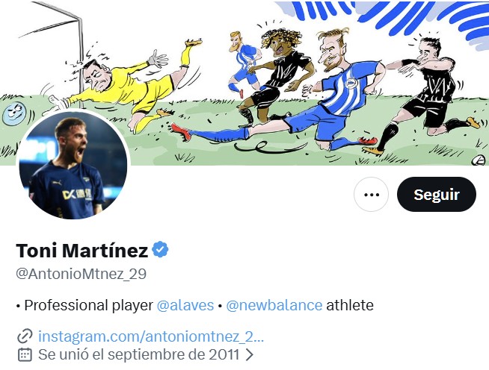Click the 'Se unió el septiembre de 2011' text
This screenshot has height=370, width=489.
139,354
